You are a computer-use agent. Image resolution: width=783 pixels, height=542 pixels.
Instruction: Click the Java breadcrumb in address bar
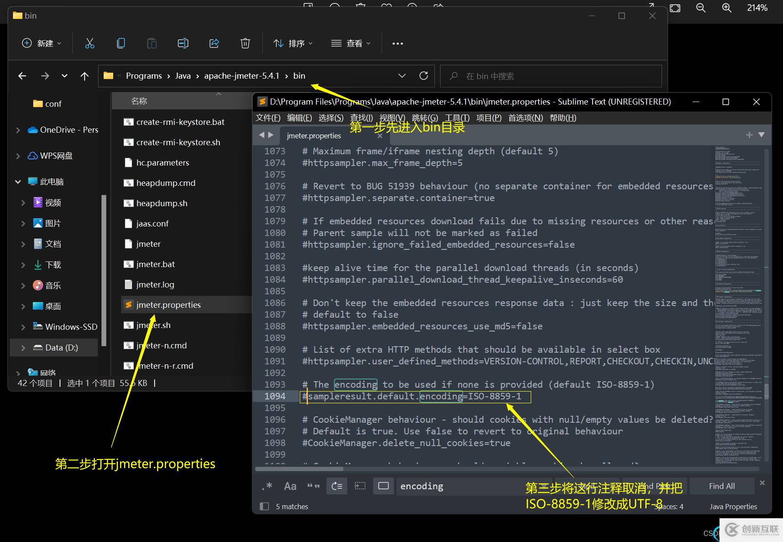183,76
